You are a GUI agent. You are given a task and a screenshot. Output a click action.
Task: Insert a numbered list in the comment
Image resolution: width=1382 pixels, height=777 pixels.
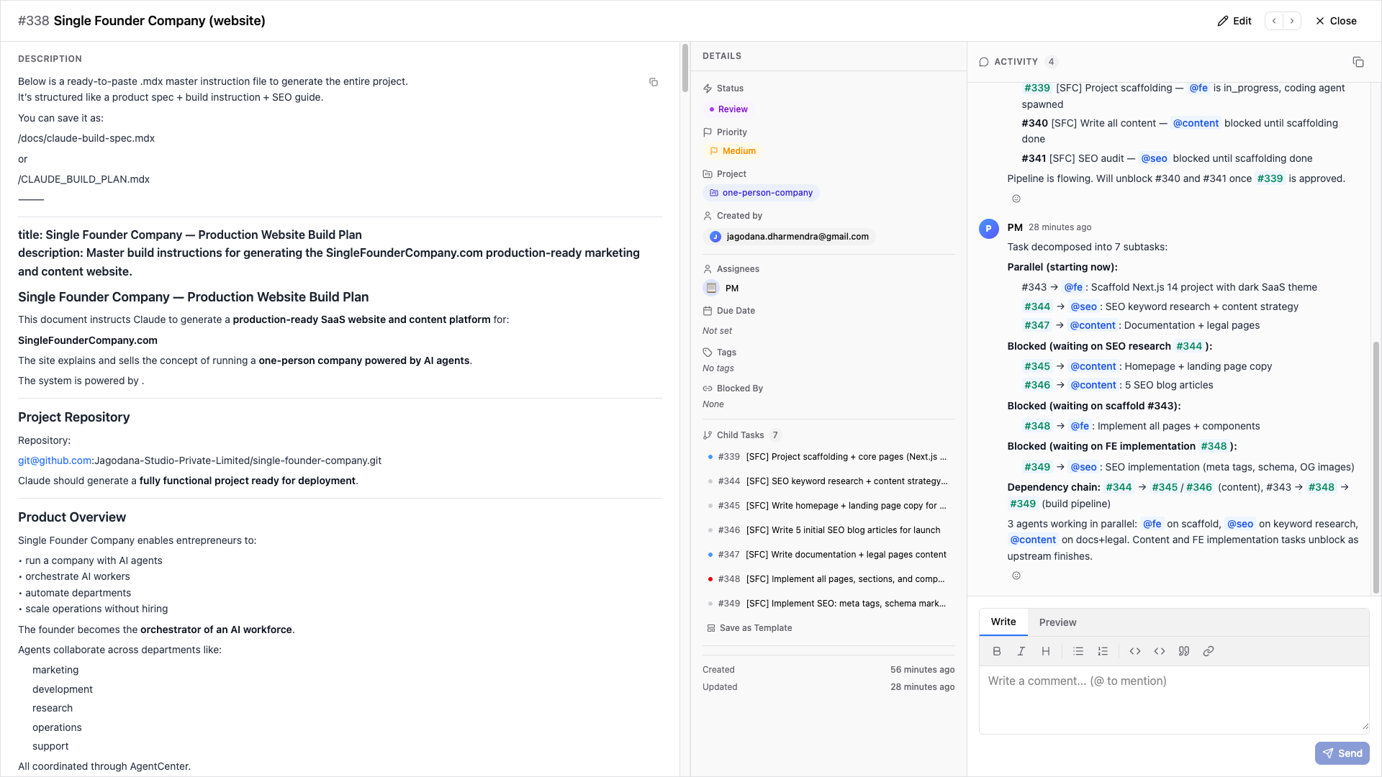[1102, 651]
